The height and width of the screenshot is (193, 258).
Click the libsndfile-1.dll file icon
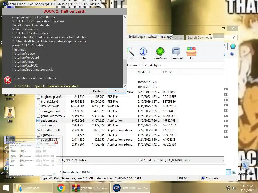38,130
